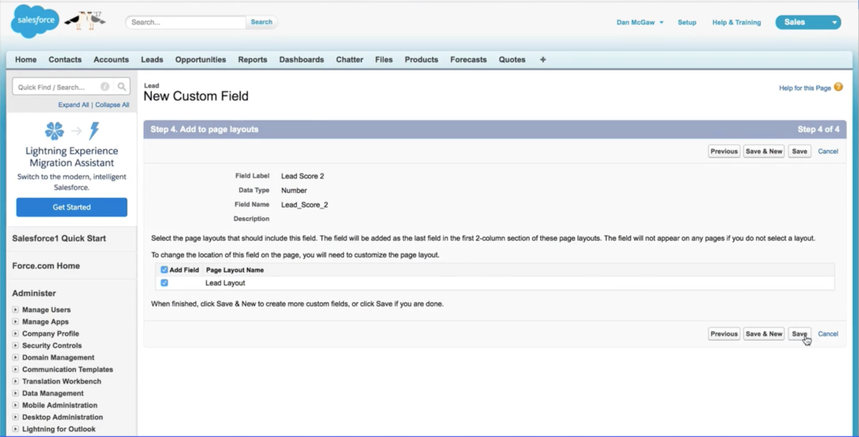This screenshot has height=437, width=859.
Task: Click the Quick Find magnifier icon
Action: click(122, 87)
